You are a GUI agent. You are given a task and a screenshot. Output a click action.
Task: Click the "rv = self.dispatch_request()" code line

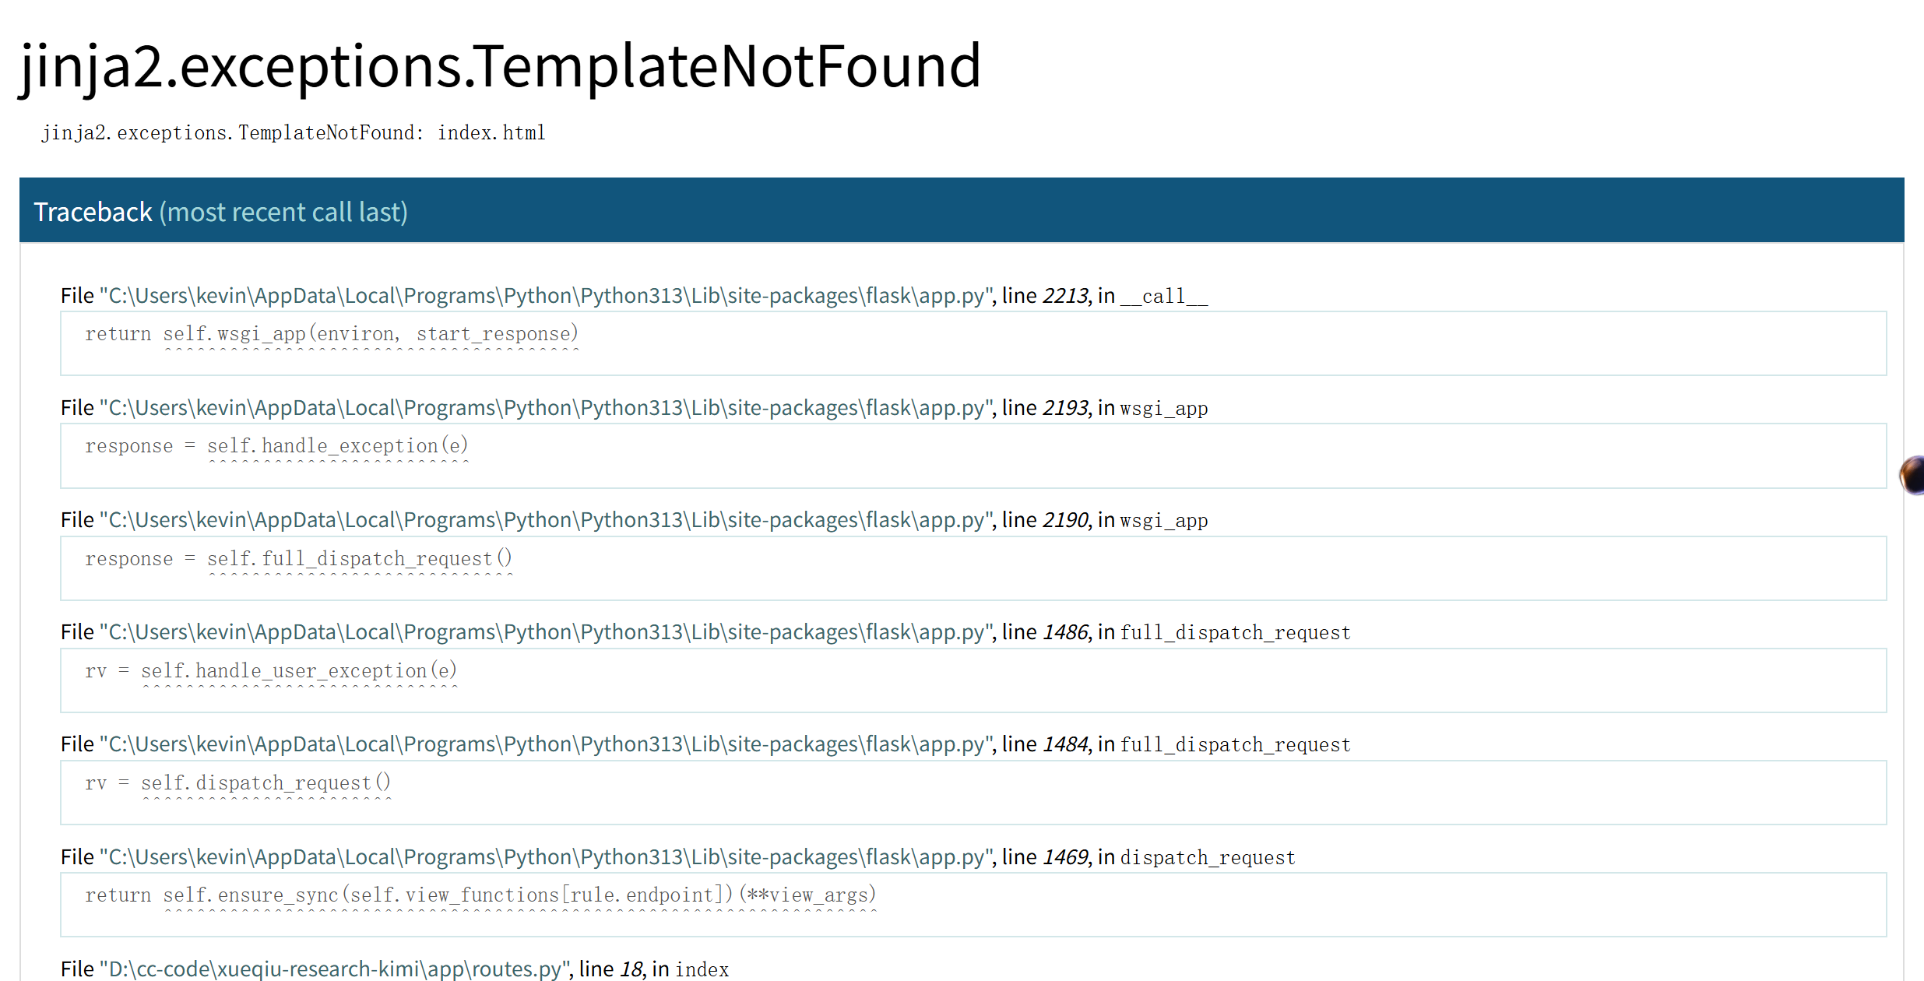(x=237, y=783)
